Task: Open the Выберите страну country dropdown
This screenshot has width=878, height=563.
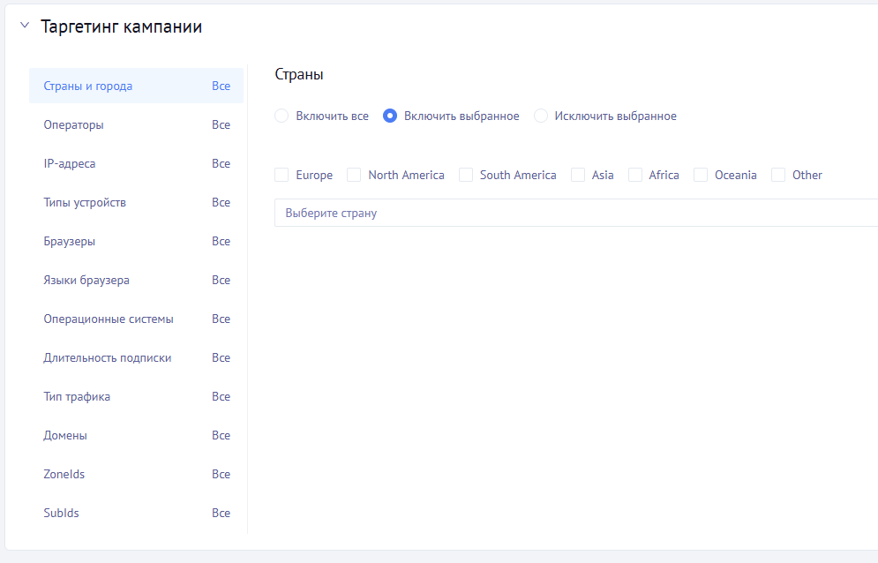Action: click(x=574, y=213)
